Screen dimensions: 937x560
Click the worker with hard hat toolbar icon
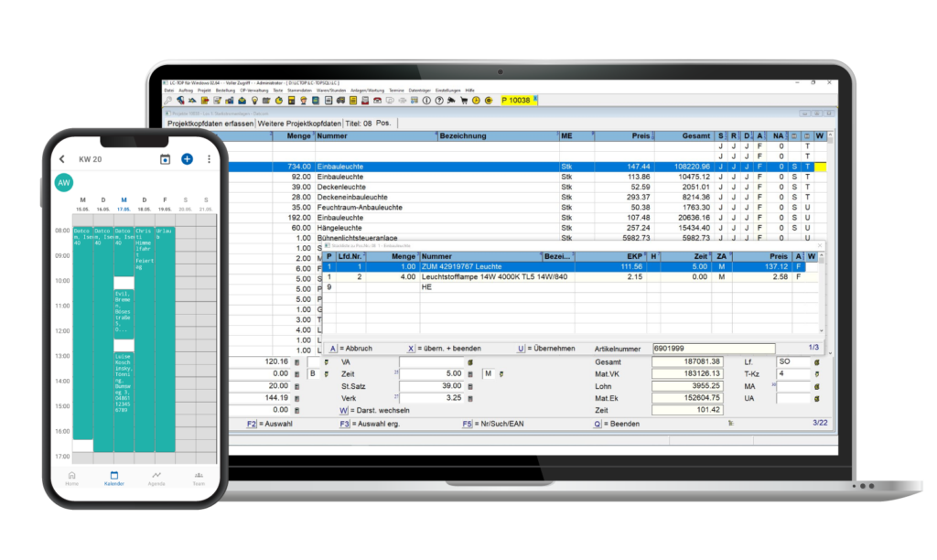(304, 101)
